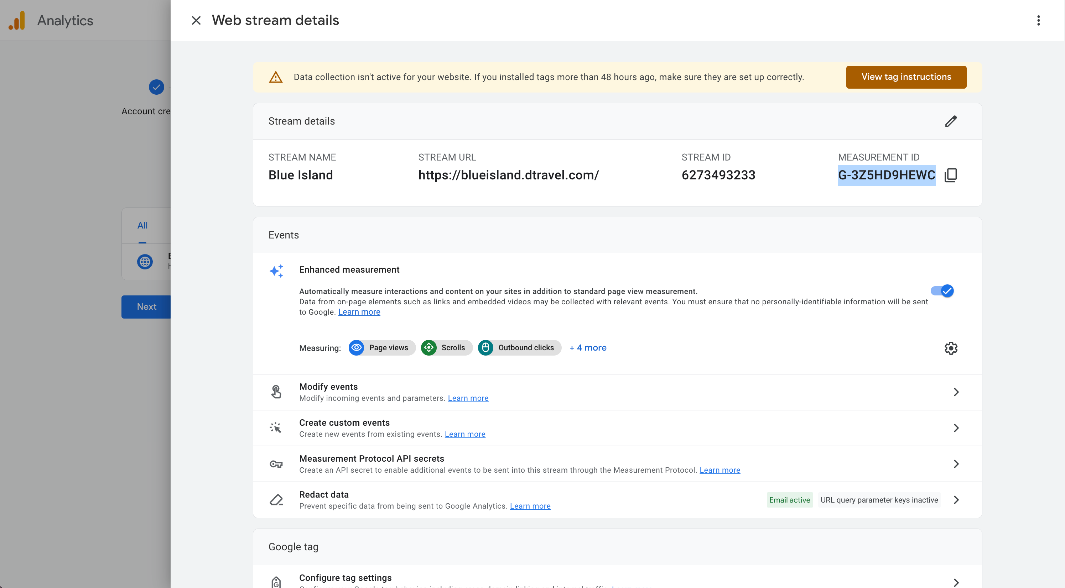Image resolution: width=1065 pixels, height=588 pixels.
Task: Click the Analytics product name
Action: pos(65,20)
